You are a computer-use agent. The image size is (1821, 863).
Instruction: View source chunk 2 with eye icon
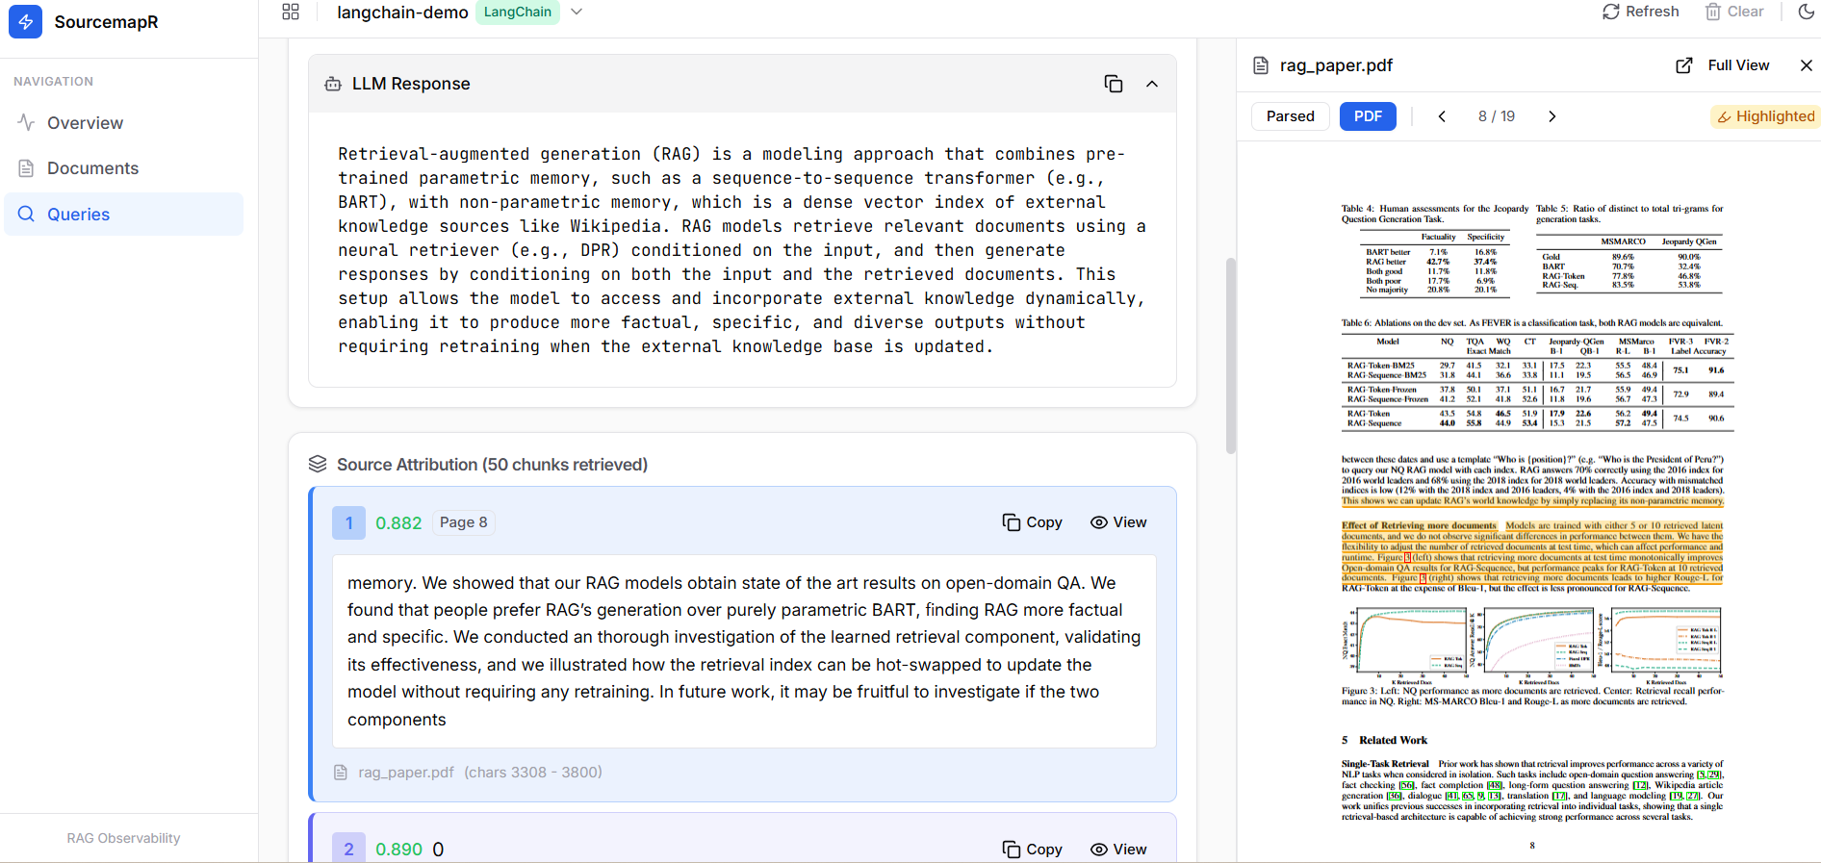(1117, 849)
